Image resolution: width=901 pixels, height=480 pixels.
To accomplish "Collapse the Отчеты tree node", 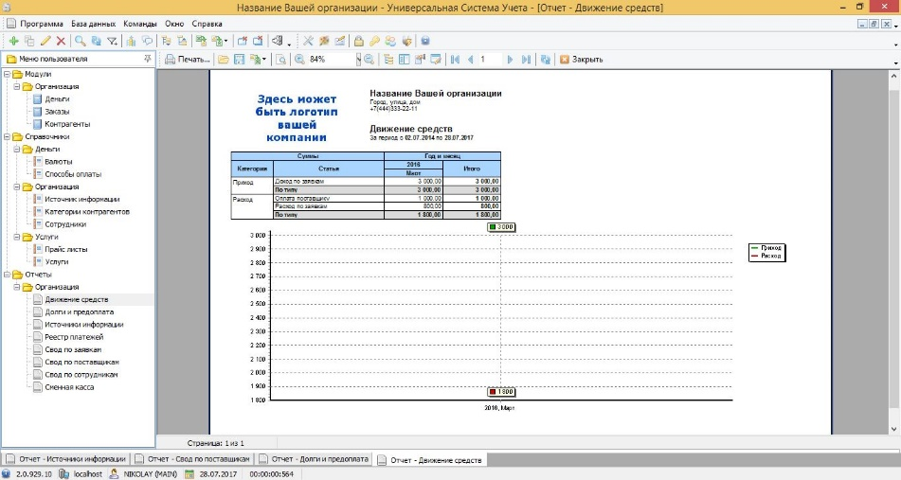I will (8, 275).
